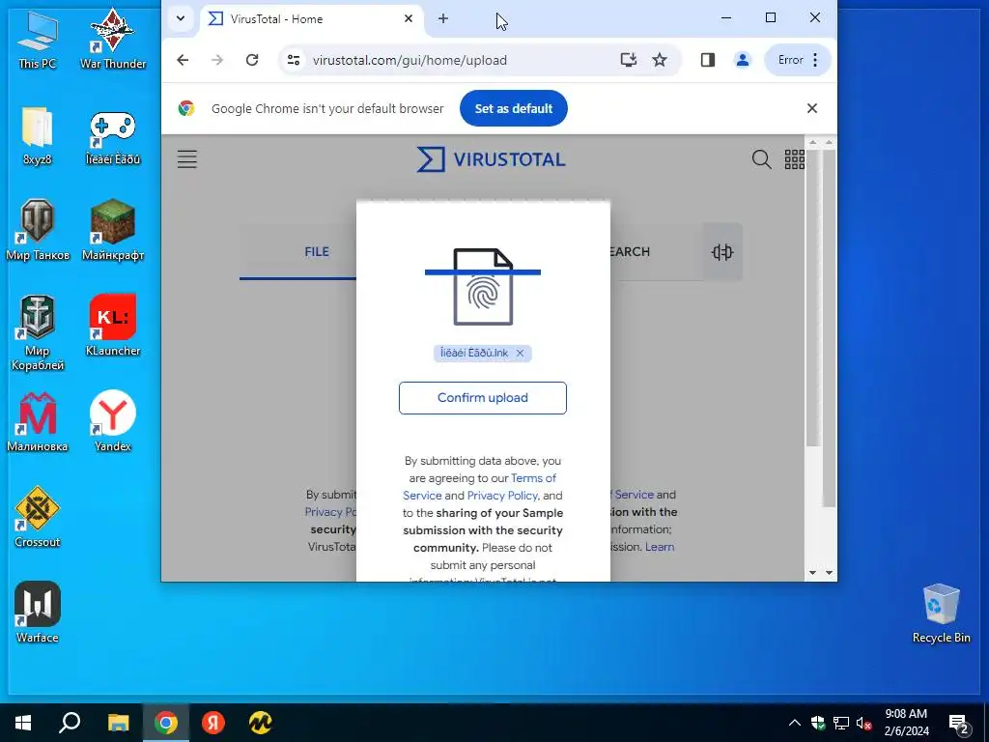Go back in Chrome
Viewport: 989px width, 742px height.
(x=183, y=60)
